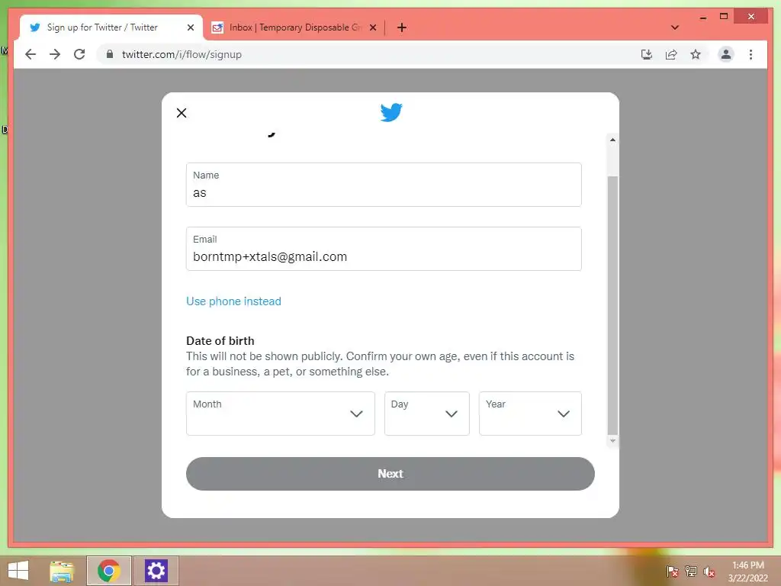
Task: Click Use phone instead link
Action: (x=233, y=301)
